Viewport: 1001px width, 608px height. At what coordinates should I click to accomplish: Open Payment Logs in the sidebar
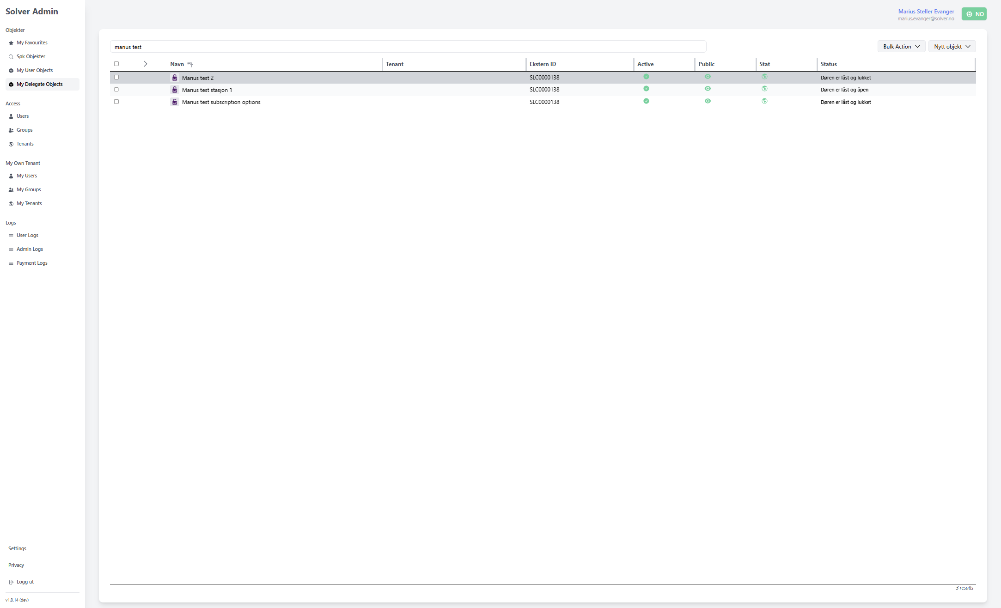[x=32, y=263]
